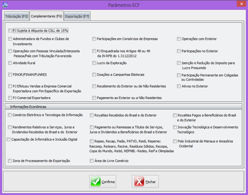Screen dimensions: 248x195
Task: Enable the FINOR/FINAM/FUNRES checkbox
Action: [x=10, y=75]
